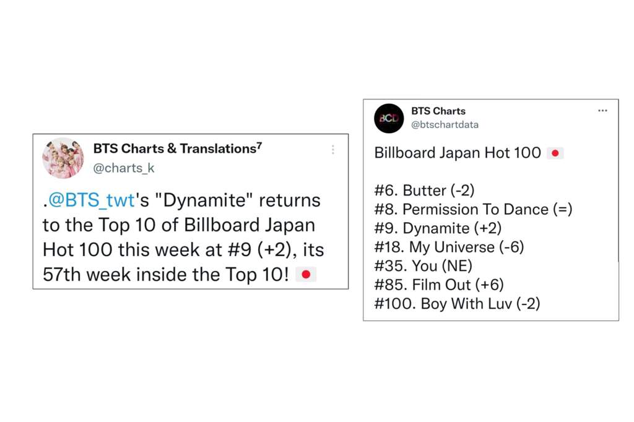The width and height of the screenshot is (634, 422).
Task: Select the '#6. Butter (-2)' line
Action: pyautogui.click(x=424, y=191)
